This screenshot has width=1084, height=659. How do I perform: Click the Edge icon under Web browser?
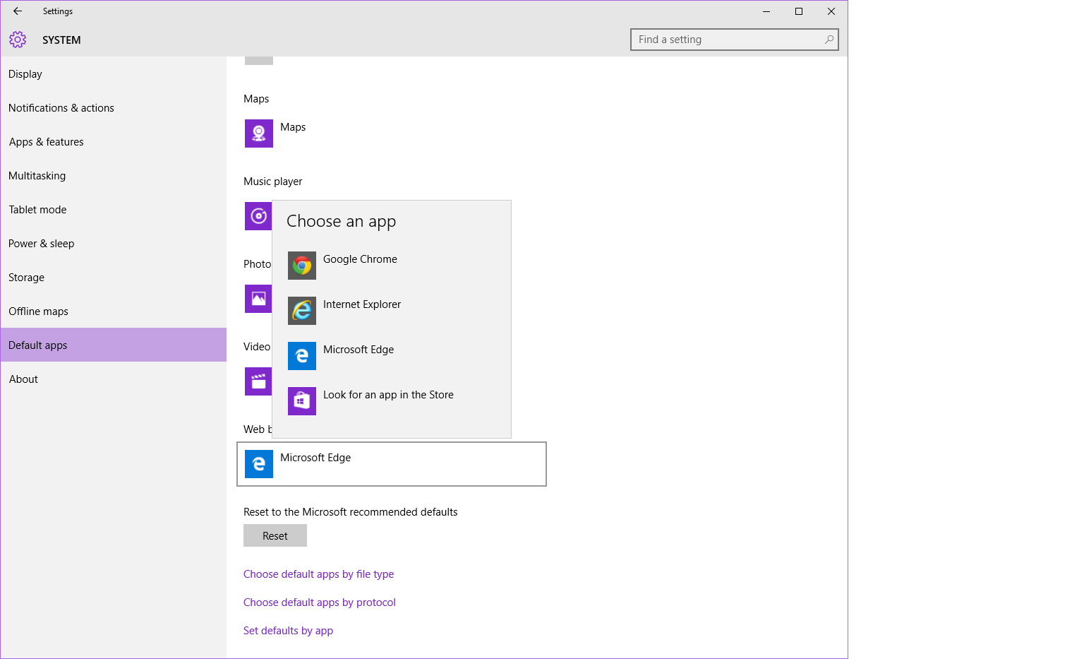pyautogui.click(x=259, y=464)
